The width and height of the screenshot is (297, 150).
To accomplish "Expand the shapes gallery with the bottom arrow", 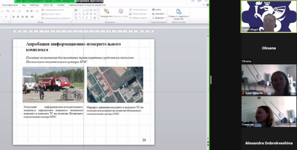I will point(98,18).
